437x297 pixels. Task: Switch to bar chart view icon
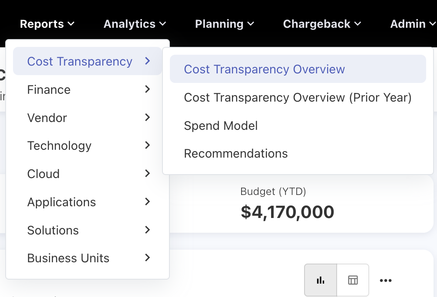pyautogui.click(x=321, y=280)
